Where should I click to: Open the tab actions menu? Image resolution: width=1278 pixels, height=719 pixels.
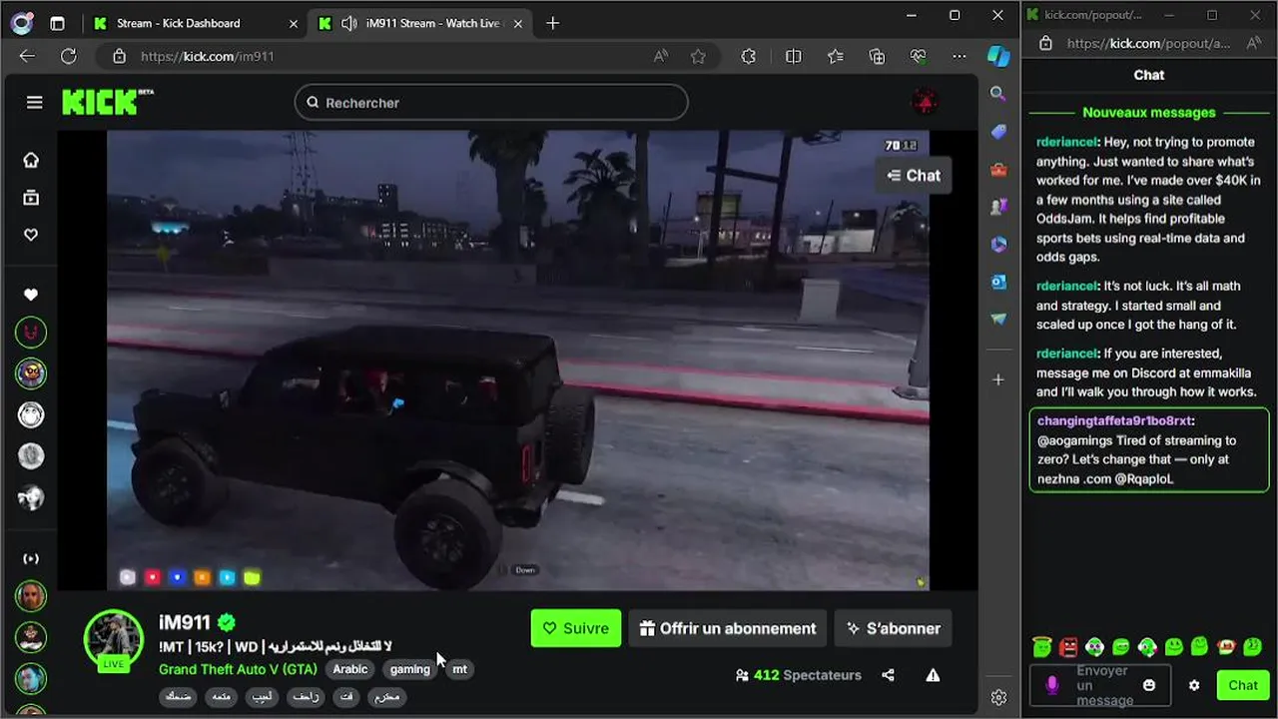pyautogui.click(x=57, y=23)
